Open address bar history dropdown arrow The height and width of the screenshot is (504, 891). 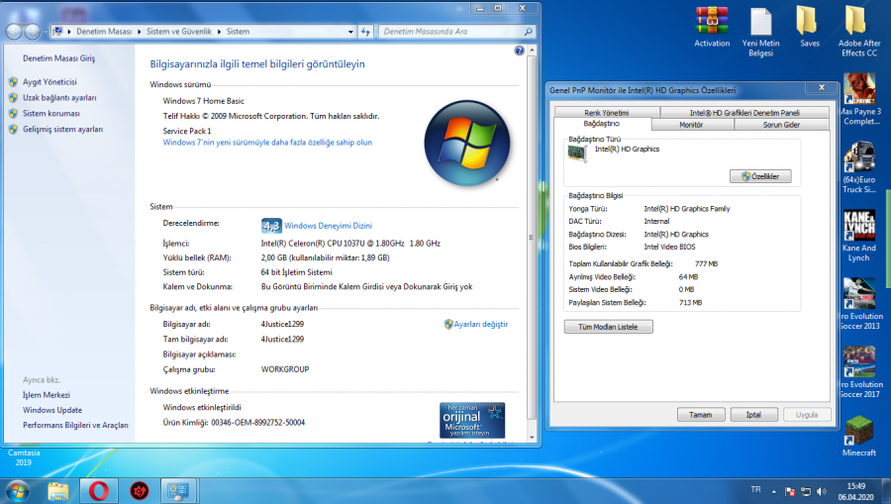(350, 32)
